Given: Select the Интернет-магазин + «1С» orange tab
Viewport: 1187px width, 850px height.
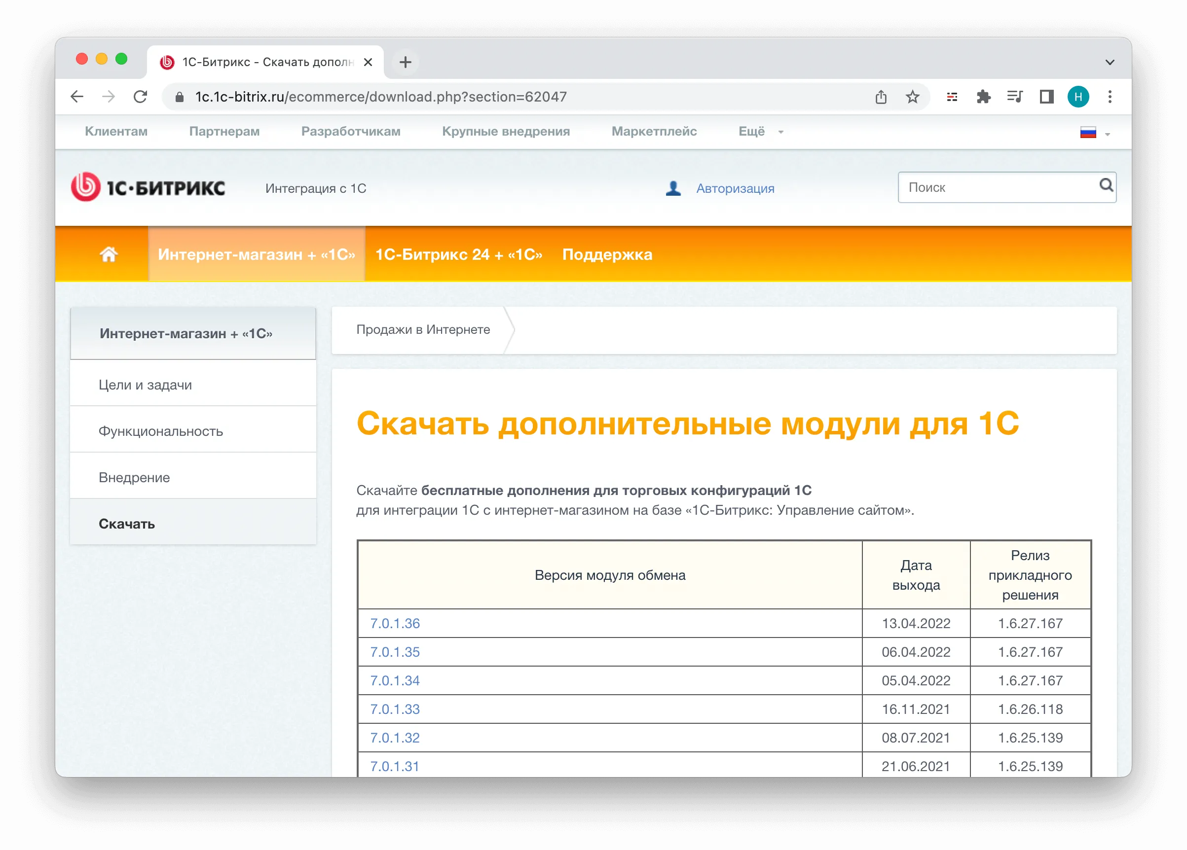Looking at the screenshot, I should (x=257, y=254).
